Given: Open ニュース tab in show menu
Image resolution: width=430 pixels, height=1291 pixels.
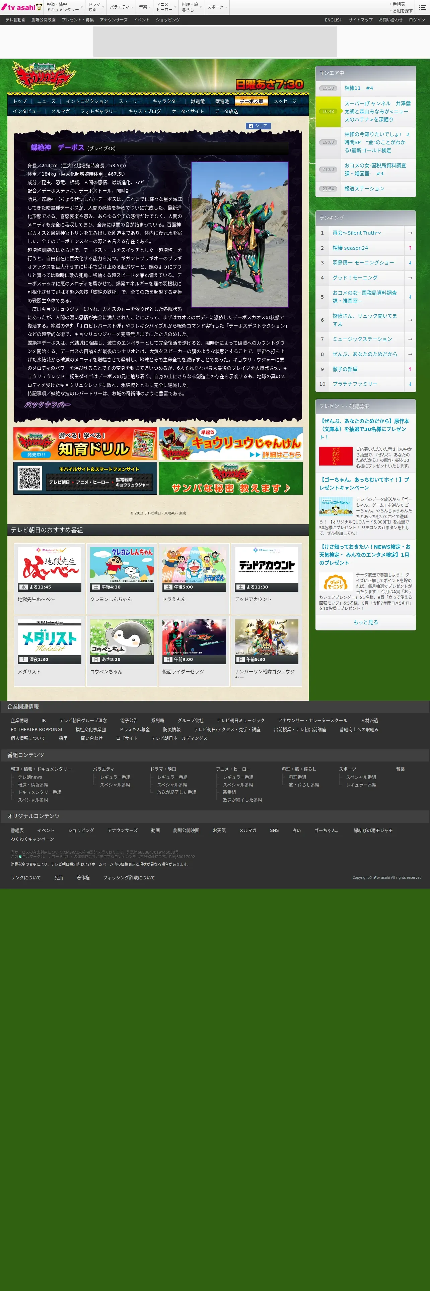Looking at the screenshot, I should pyautogui.click(x=47, y=101).
